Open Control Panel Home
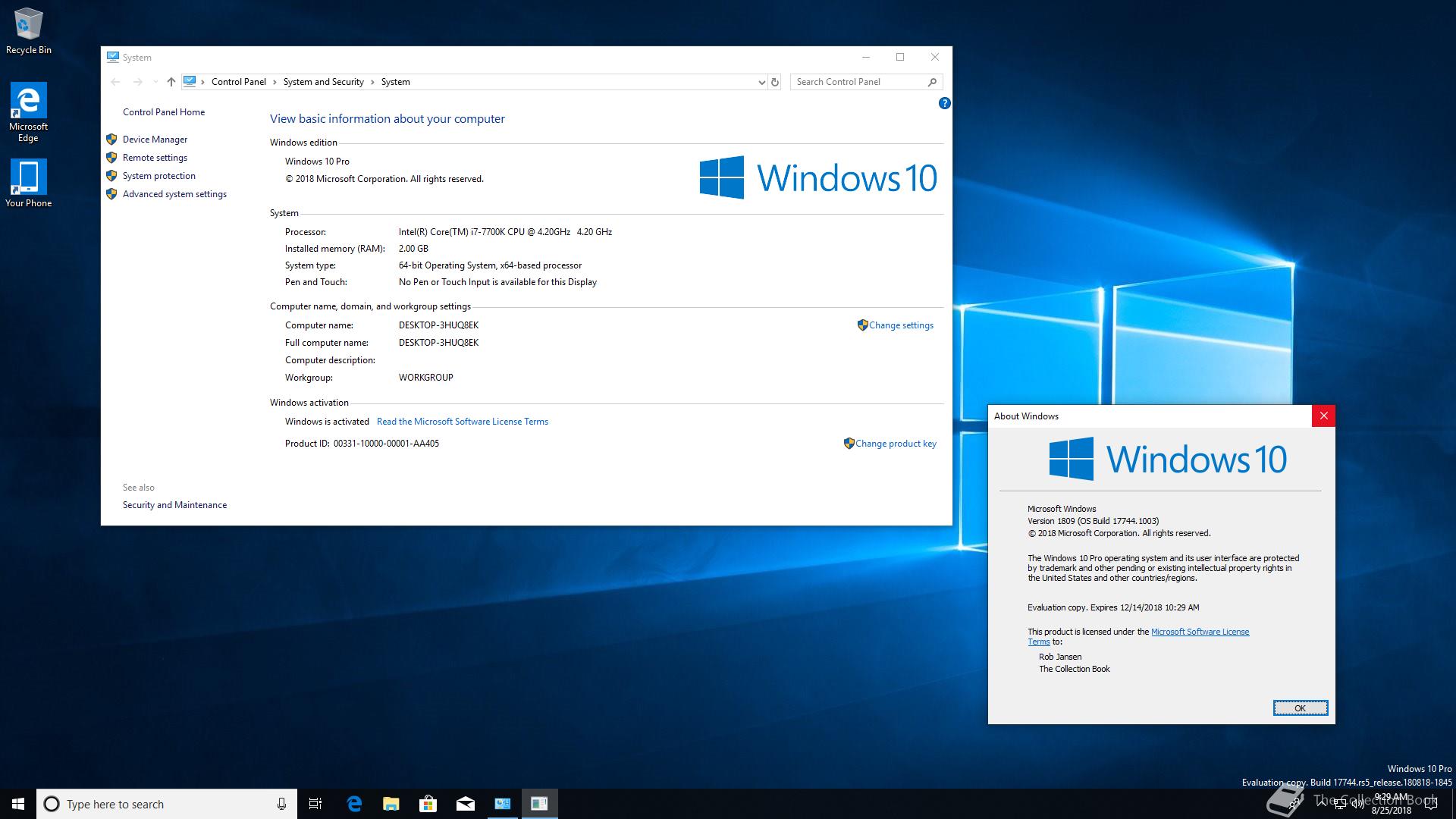The width and height of the screenshot is (1456, 819). point(164,112)
